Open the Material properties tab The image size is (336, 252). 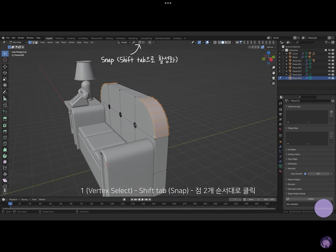[280, 171]
